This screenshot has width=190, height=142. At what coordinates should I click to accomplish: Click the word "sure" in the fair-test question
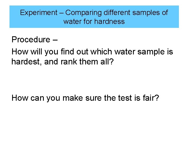coord(93,98)
